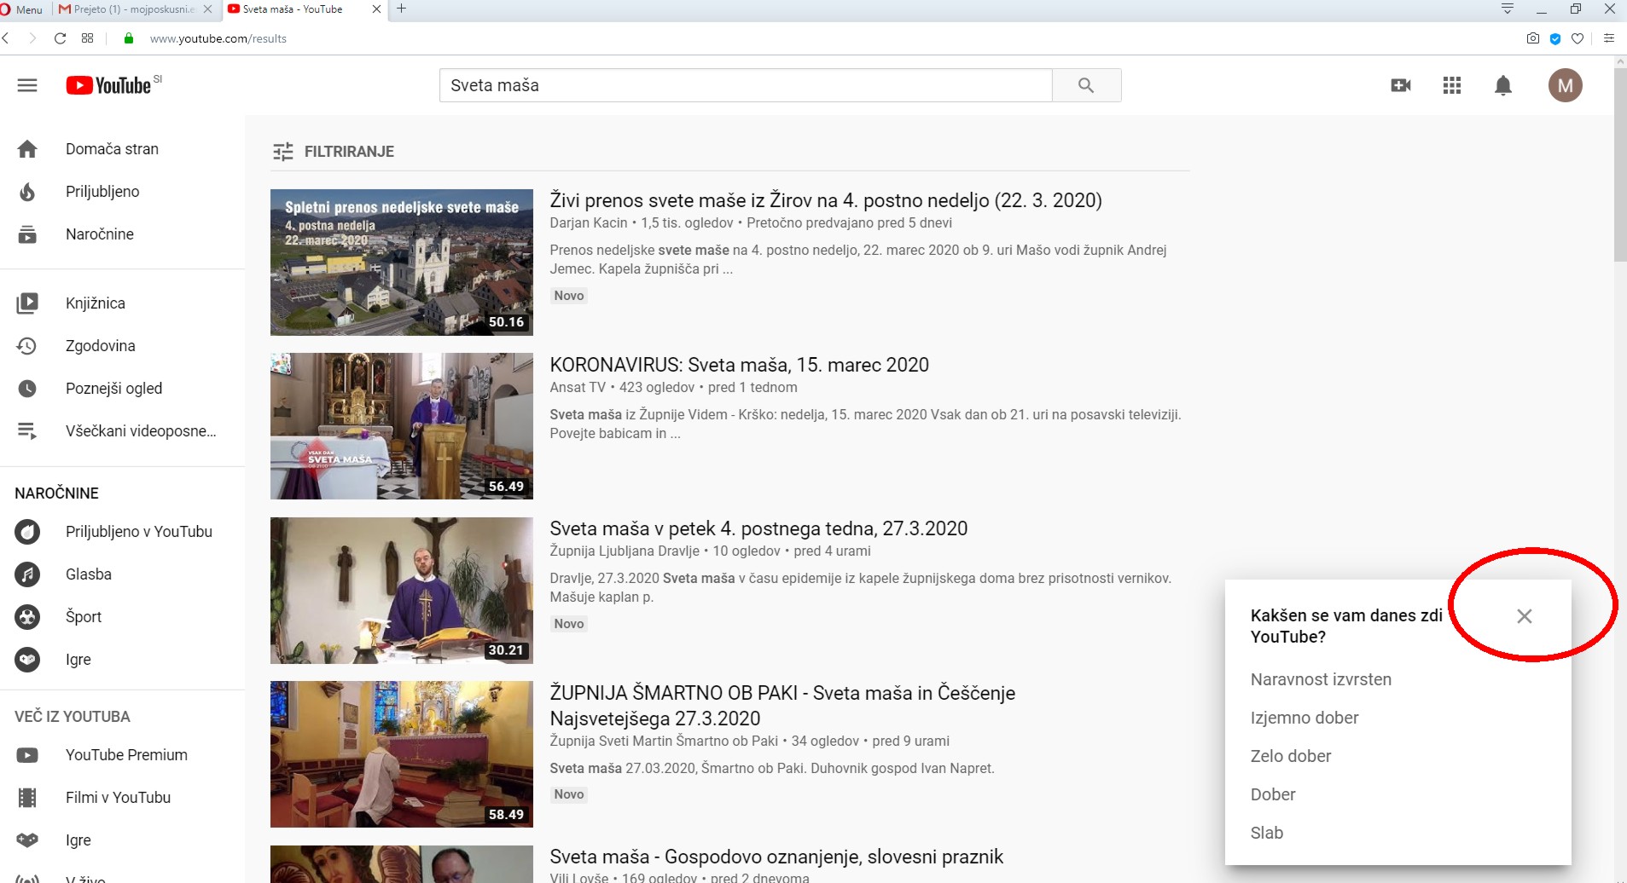Screen dimensions: 1627x883
Task: Show notifications with the bell icon
Action: pyautogui.click(x=1502, y=85)
